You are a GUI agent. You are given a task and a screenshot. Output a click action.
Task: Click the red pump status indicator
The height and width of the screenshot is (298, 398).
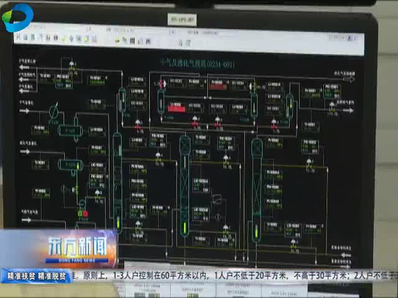[86, 214]
